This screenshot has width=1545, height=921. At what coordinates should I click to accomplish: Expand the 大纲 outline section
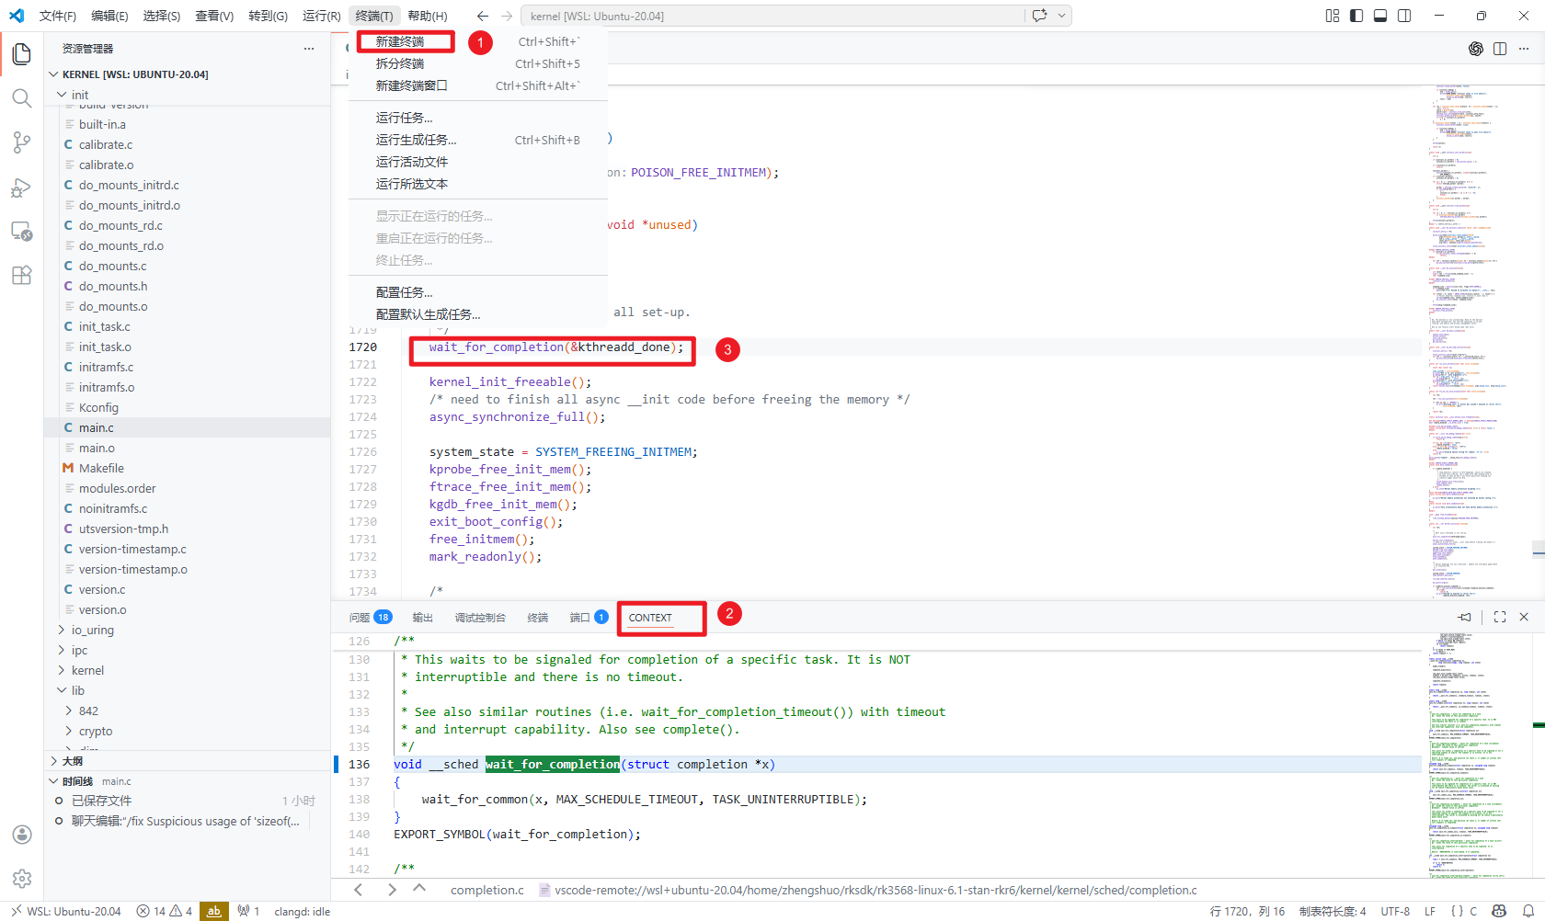(x=53, y=761)
